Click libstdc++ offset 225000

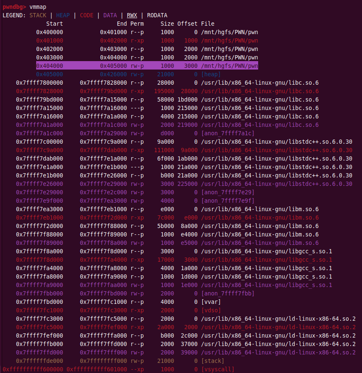(187, 184)
